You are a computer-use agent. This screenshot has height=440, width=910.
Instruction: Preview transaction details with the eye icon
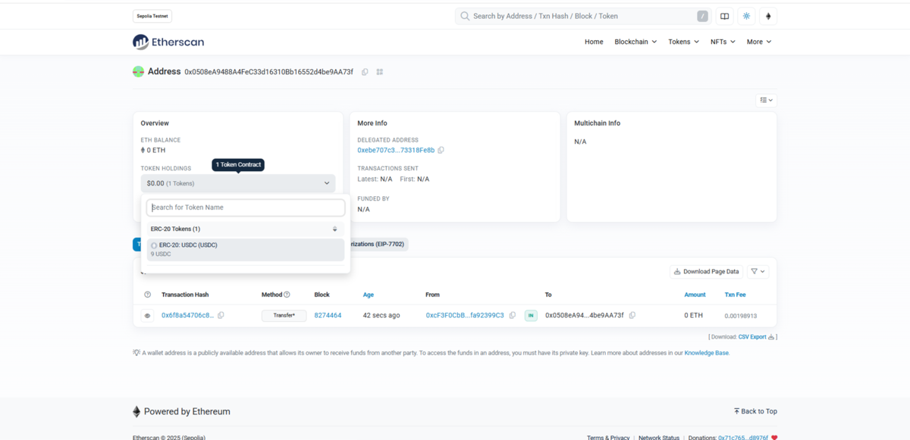147,315
